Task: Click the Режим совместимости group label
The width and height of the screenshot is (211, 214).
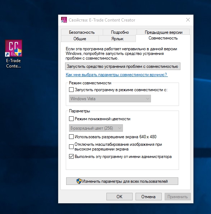Action: pos(90,83)
